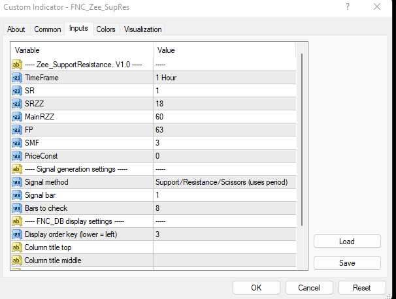Click the integer icon next to Signal method

[x=17, y=182]
